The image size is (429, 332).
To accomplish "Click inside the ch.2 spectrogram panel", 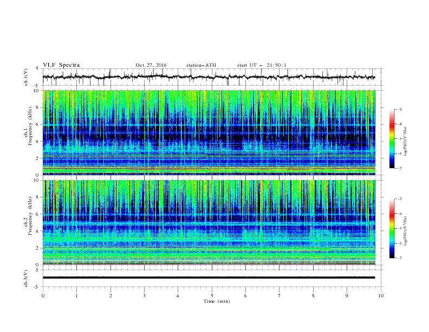I will [209, 222].
